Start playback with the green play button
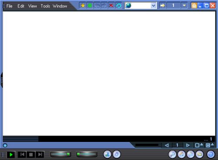This screenshot has height=160, width=218. [11, 154]
